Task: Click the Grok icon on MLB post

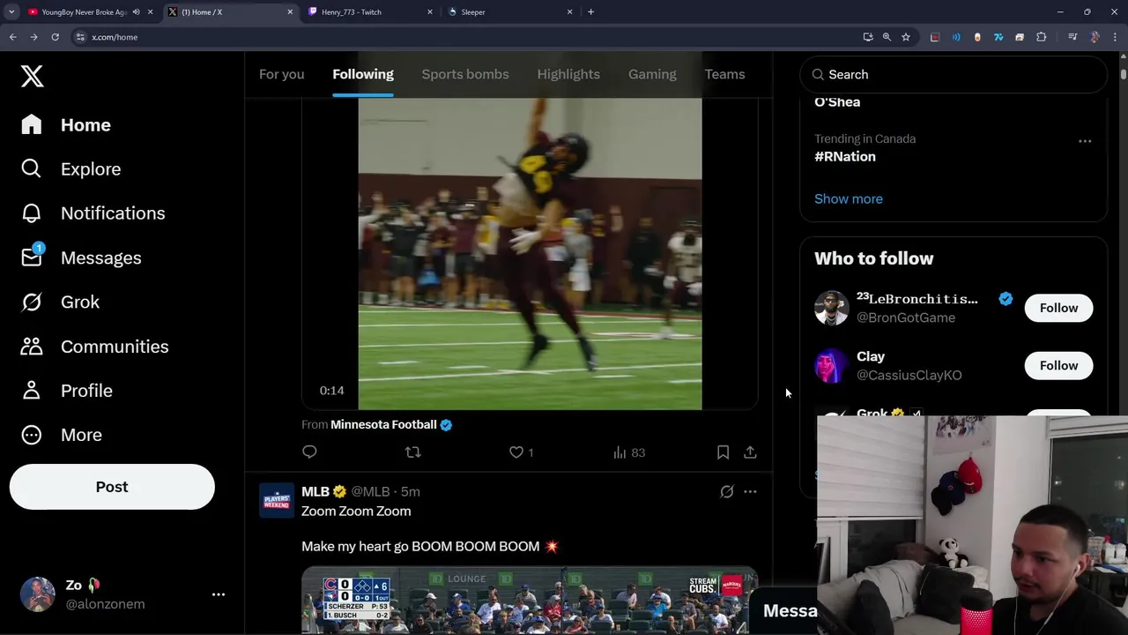Action: (726, 492)
